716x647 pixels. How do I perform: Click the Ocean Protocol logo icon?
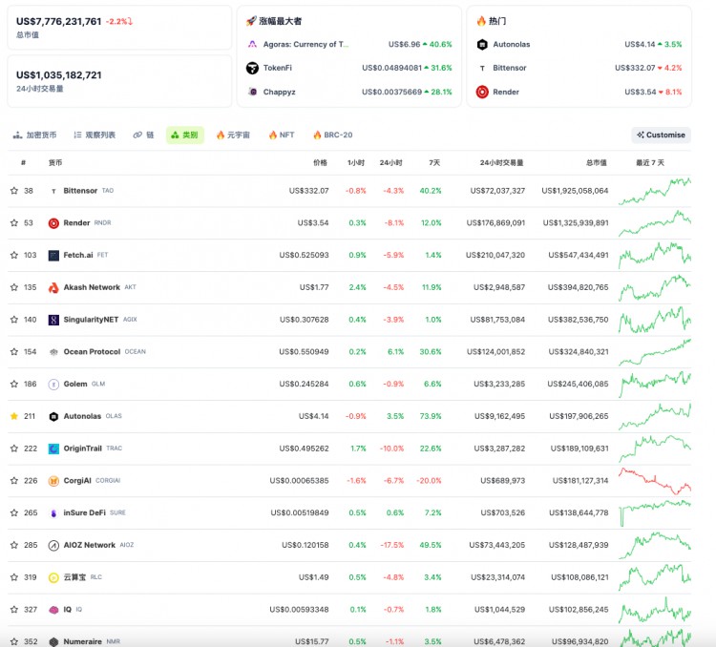[x=53, y=352]
